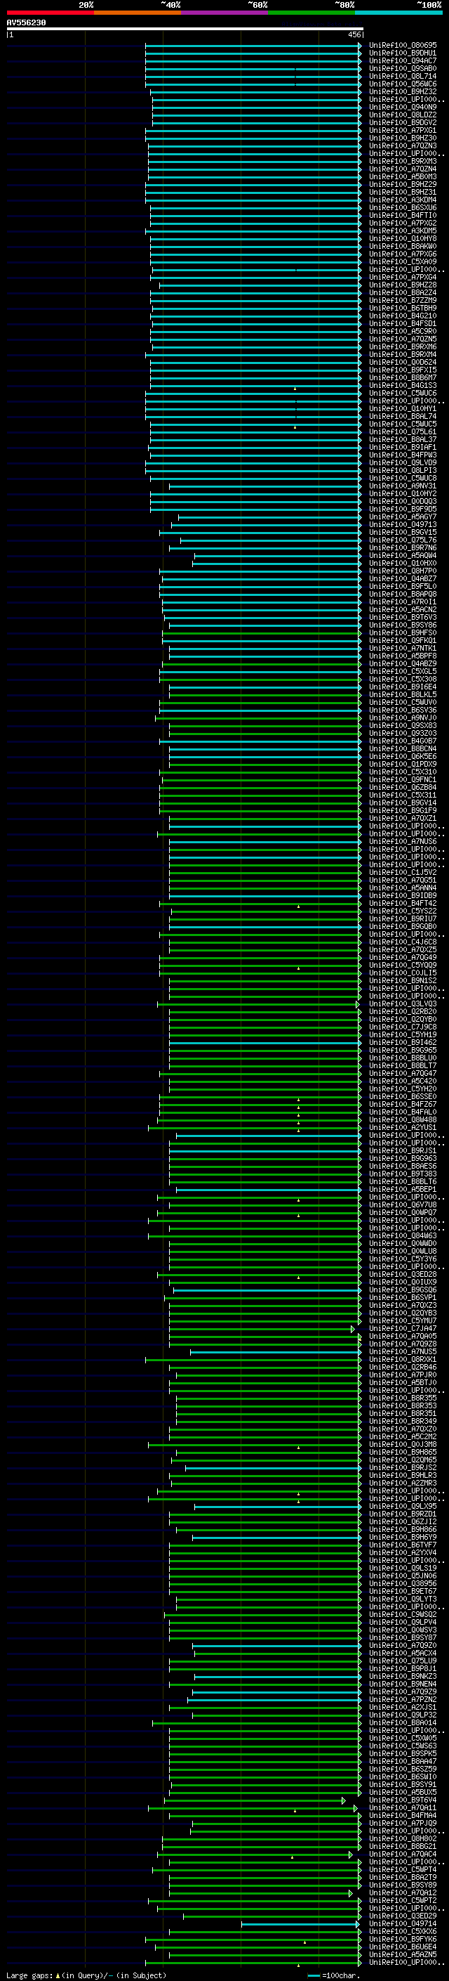Select label UniRef100_Q940N9

coord(403,107)
